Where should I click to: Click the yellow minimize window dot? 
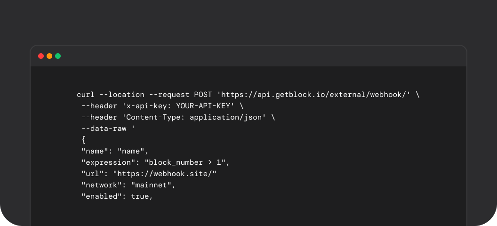49,56
